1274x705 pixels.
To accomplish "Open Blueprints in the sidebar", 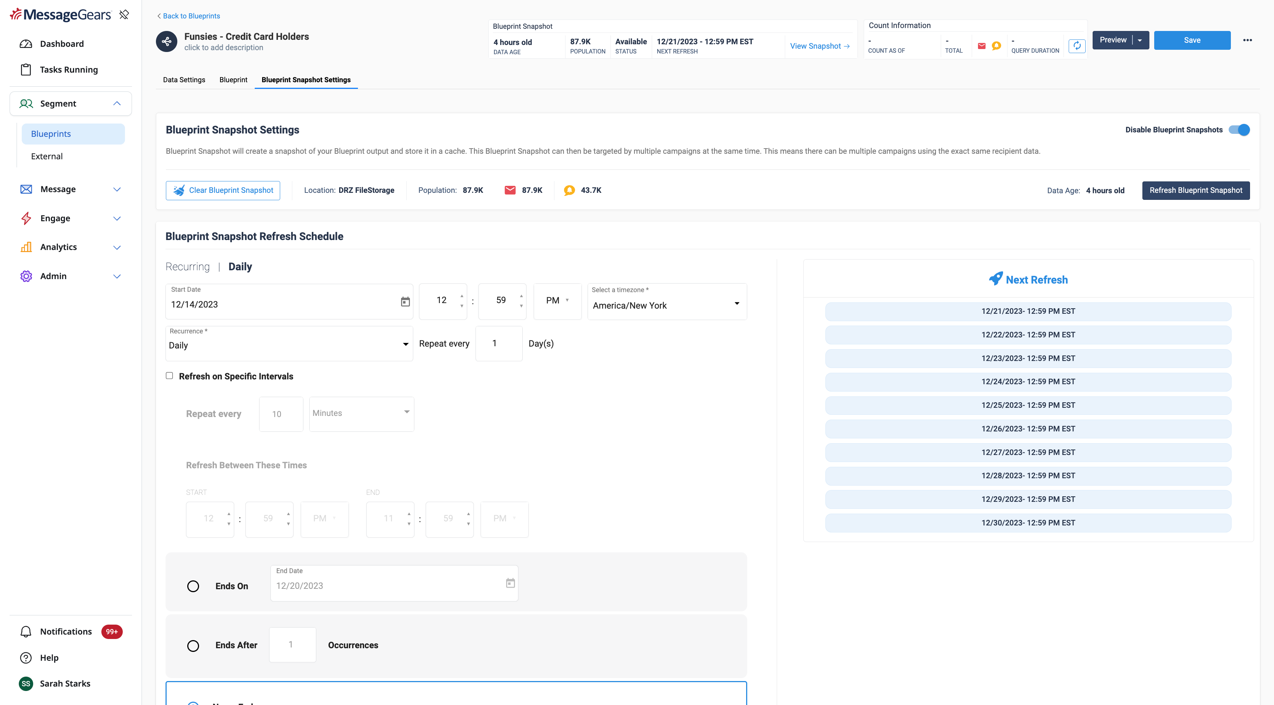I will [x=73, y=134].
